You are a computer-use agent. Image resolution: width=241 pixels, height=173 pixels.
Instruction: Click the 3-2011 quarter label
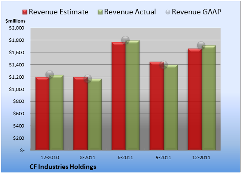88,157
